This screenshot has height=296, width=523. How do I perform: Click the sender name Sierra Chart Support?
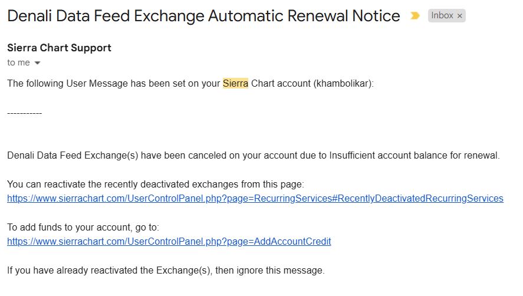click(x=59, y=48)
